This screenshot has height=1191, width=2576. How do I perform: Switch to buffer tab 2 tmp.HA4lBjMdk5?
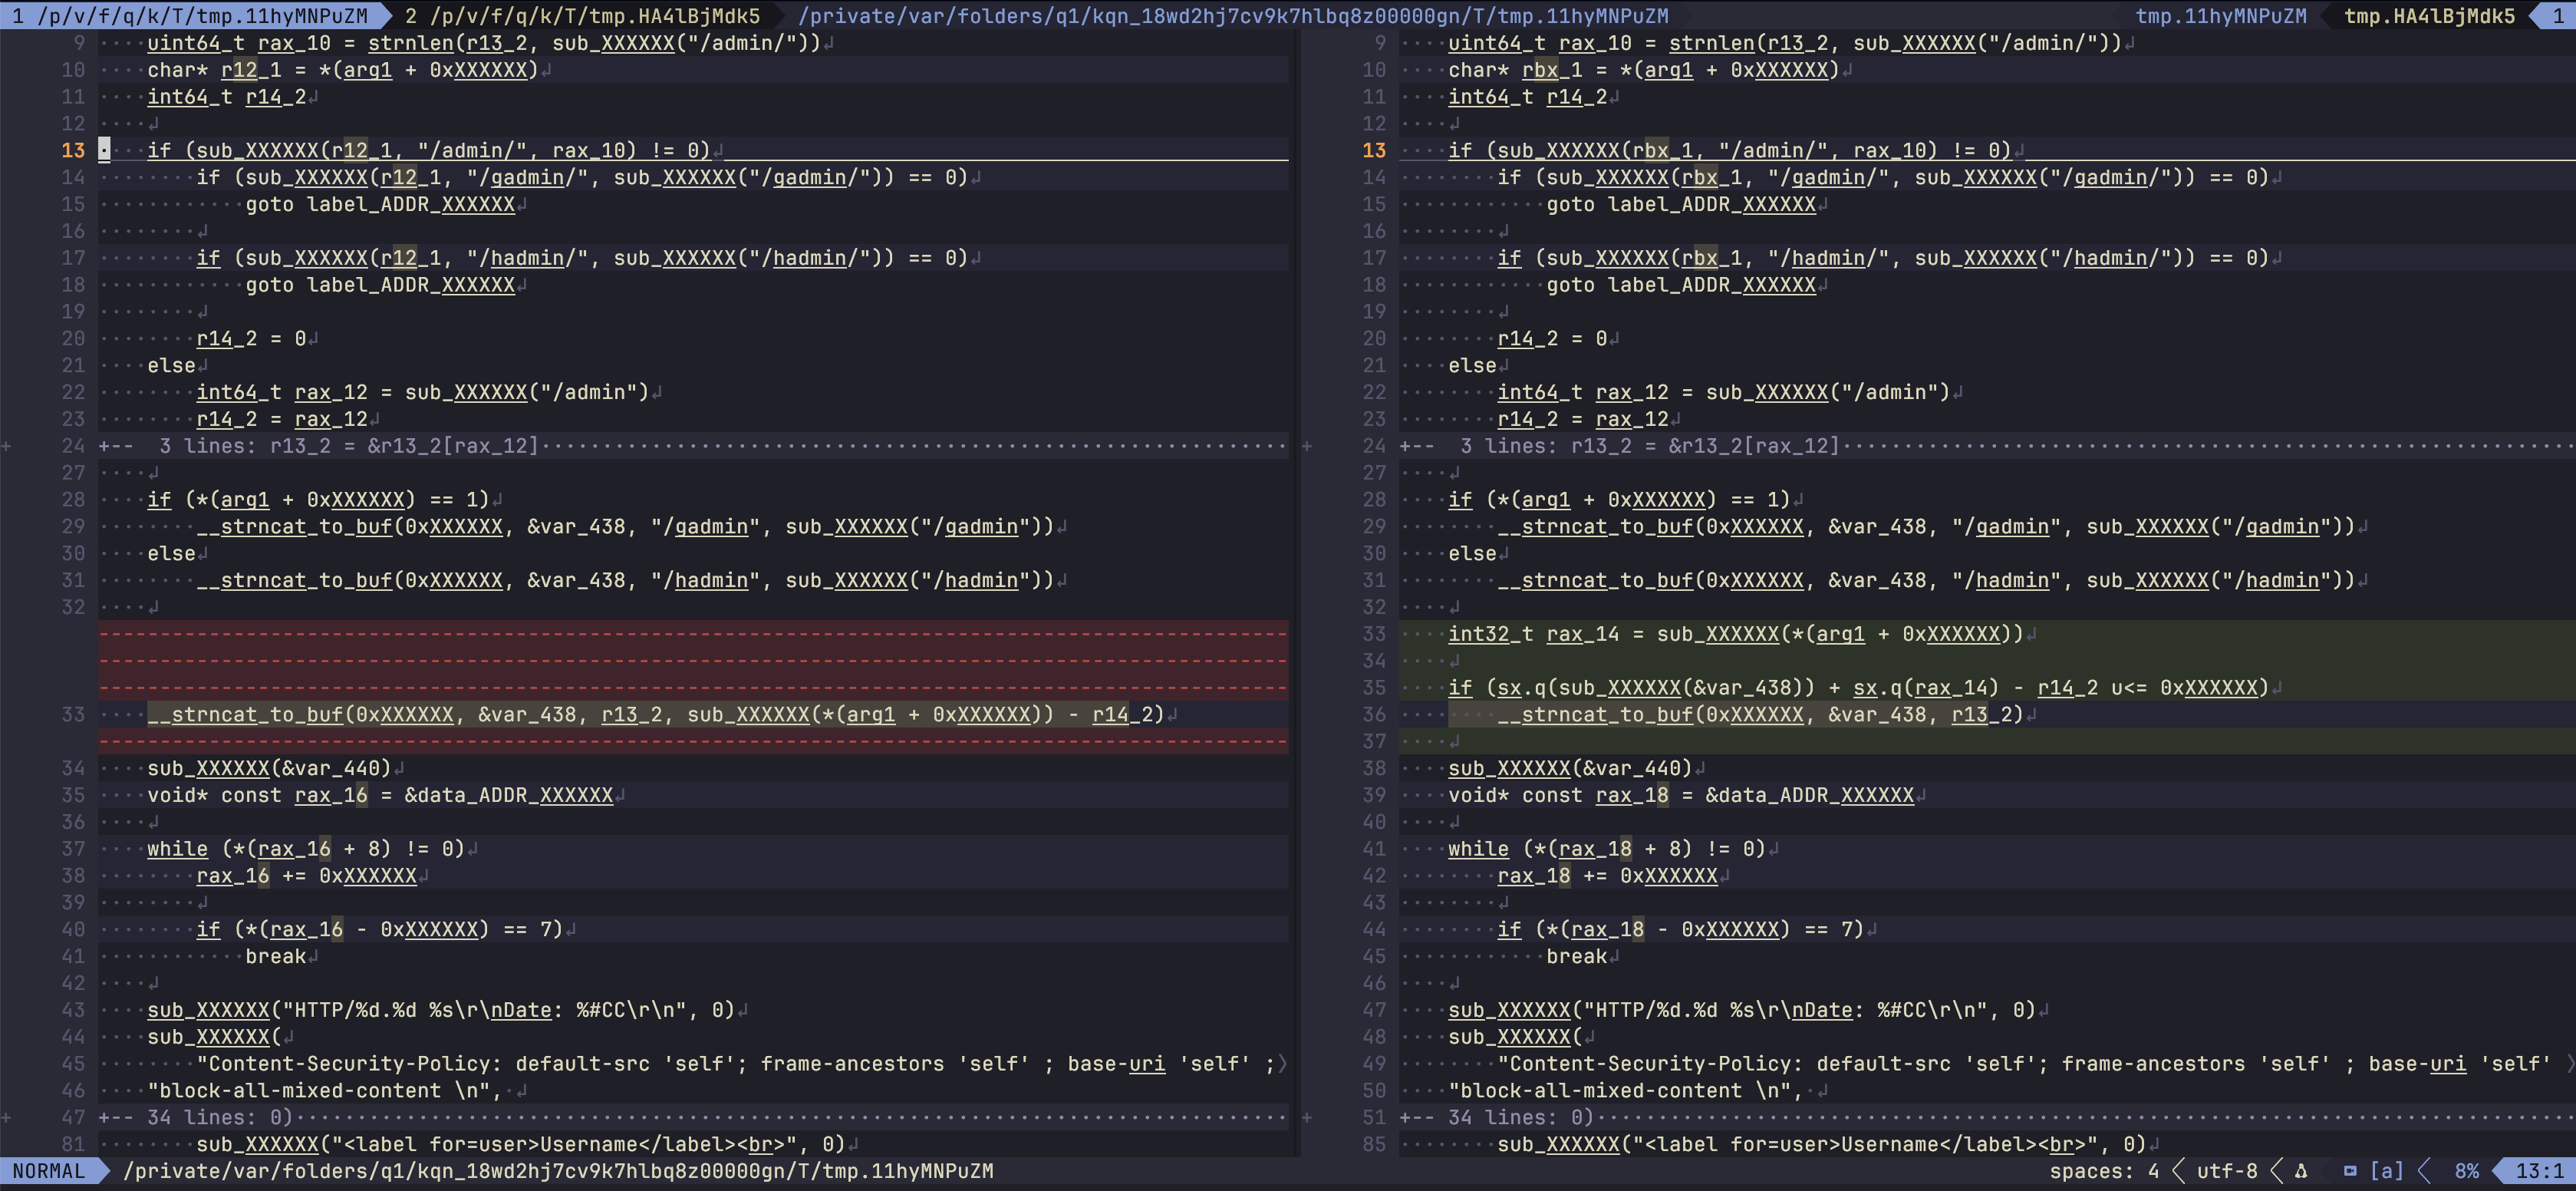pyautogui.click(x=583, y=16)
